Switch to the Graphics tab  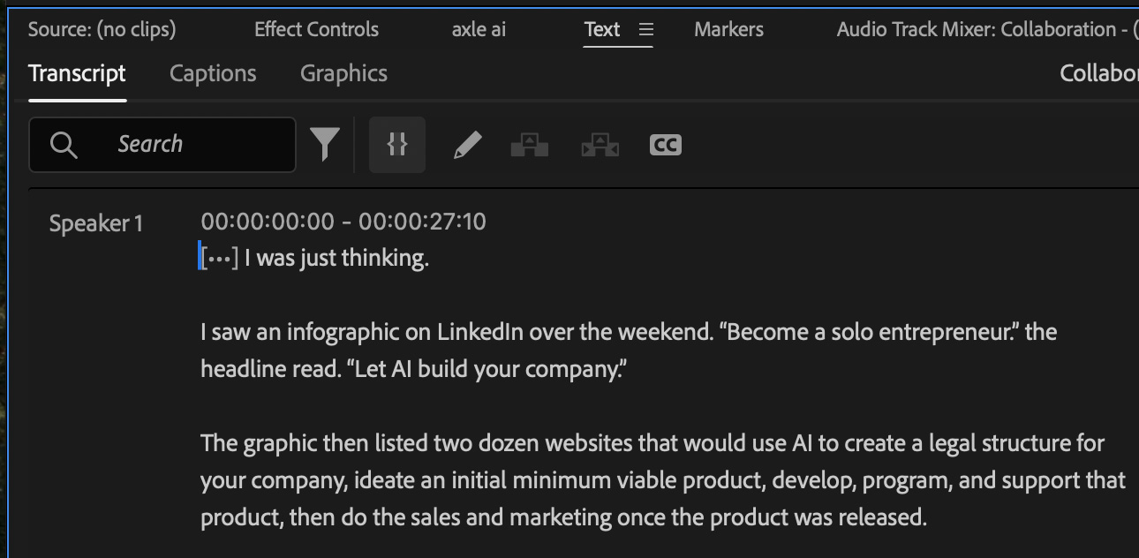tap(343, 73)
